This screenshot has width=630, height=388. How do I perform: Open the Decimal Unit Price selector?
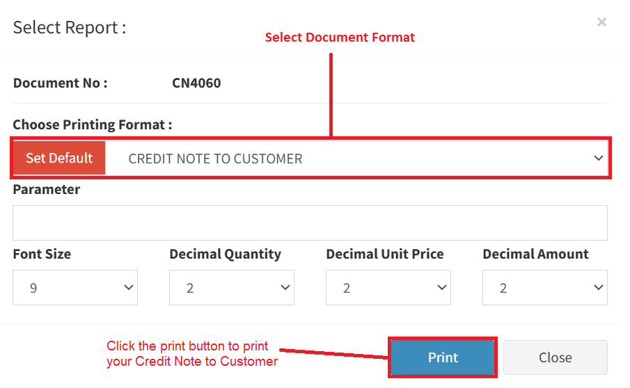tap(388, 288)
